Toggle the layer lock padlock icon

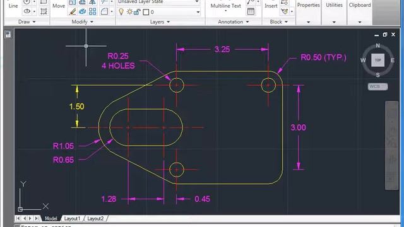pyautogui.click(x=137, y=12)
